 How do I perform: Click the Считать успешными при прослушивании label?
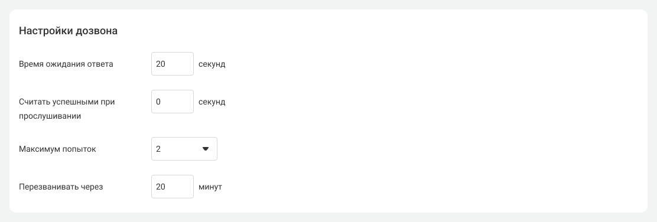[67, 109]
